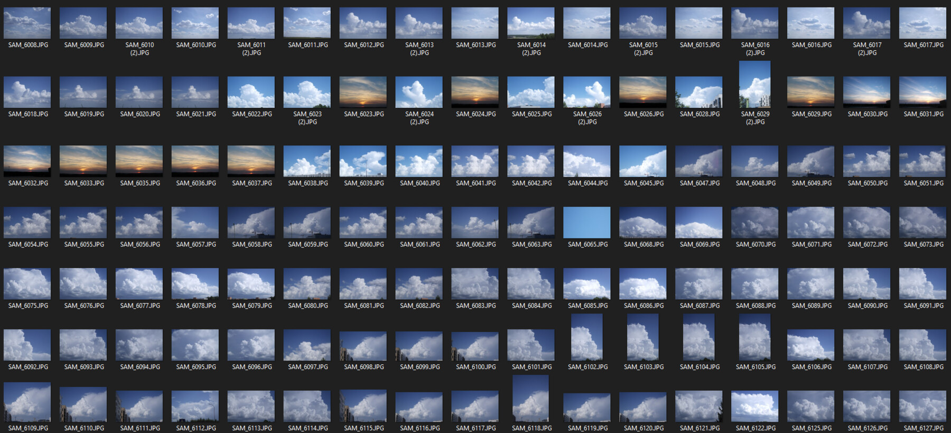This screenshot has width=951, height=433.
Task: Click the SAM_6010 (2).JPG thumbnail
Action: point(139,23)
